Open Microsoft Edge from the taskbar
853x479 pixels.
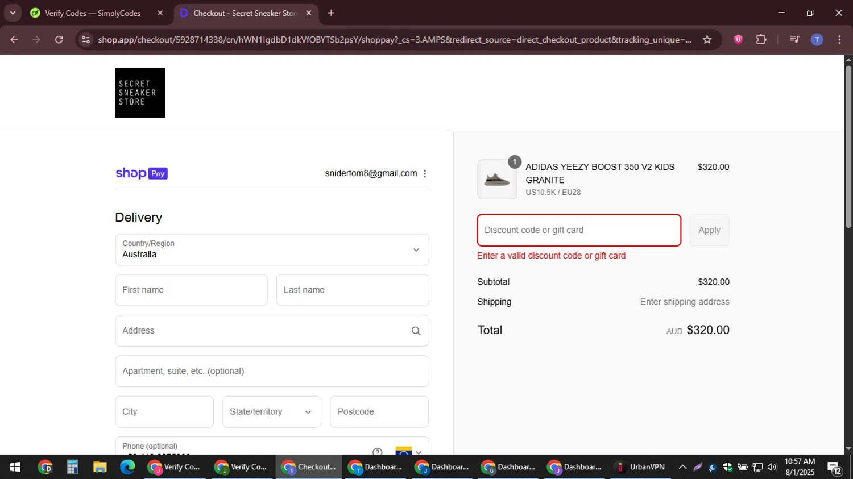(x=127, y=467)
